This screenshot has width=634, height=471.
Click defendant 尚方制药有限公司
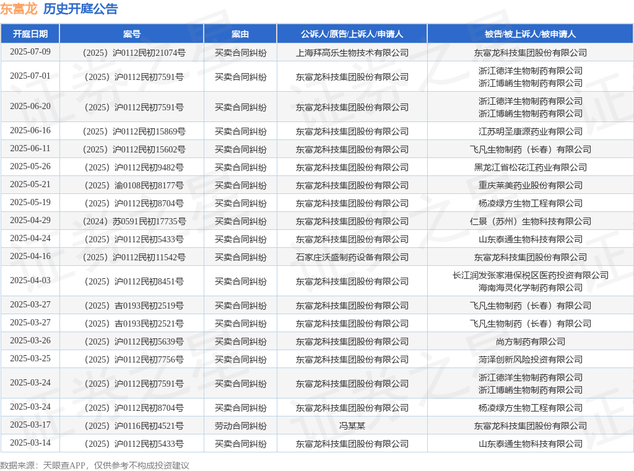tap(531, 342)
